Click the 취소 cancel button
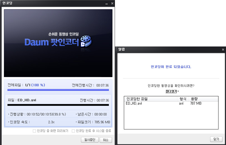This screenshot has height=145, width=226. (106, 140)
